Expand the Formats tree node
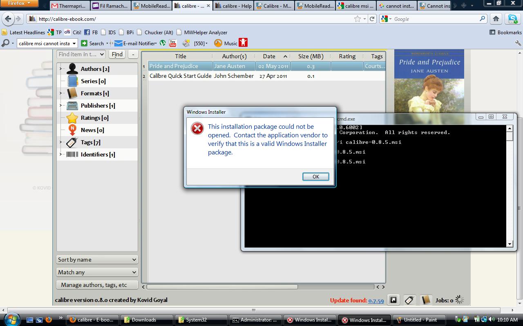The width and height of the screenshot is (523, 326). coord(61,93)
